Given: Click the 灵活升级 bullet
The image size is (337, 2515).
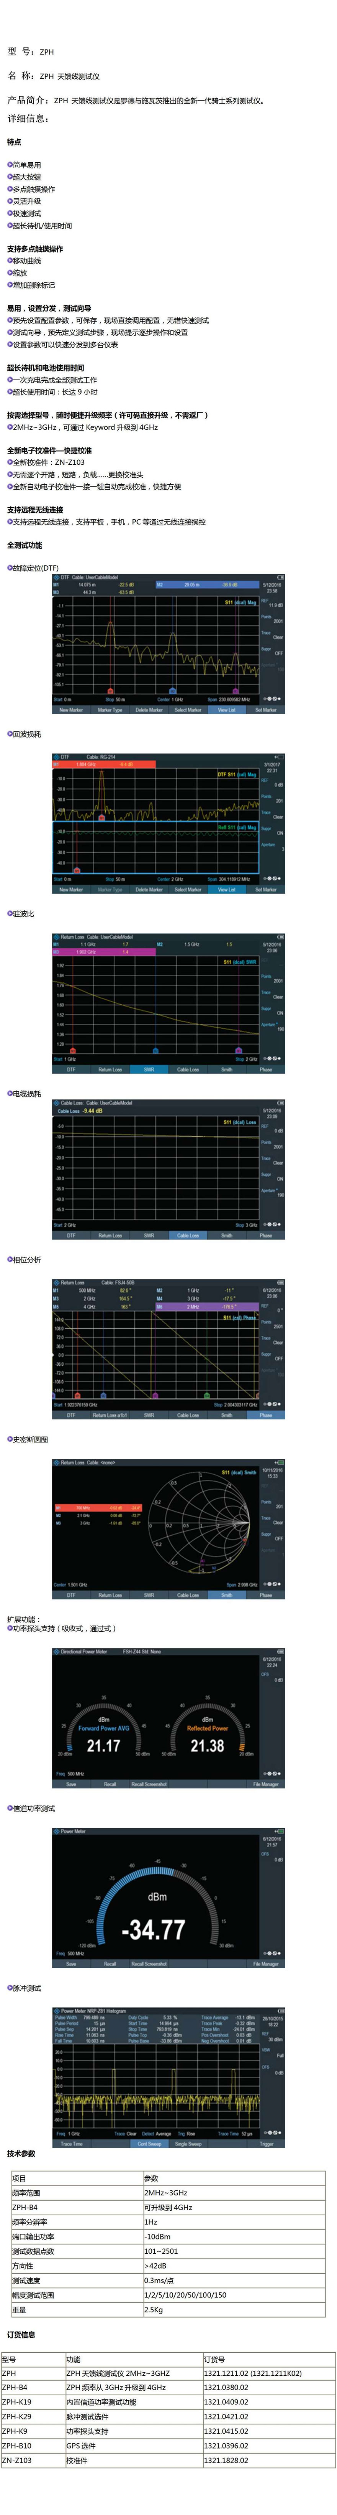Looking at the screenshot, I should click(x=25, y=201).
